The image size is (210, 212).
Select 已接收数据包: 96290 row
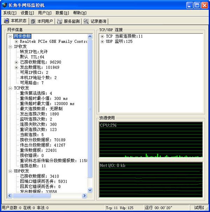tap(41, 62)
